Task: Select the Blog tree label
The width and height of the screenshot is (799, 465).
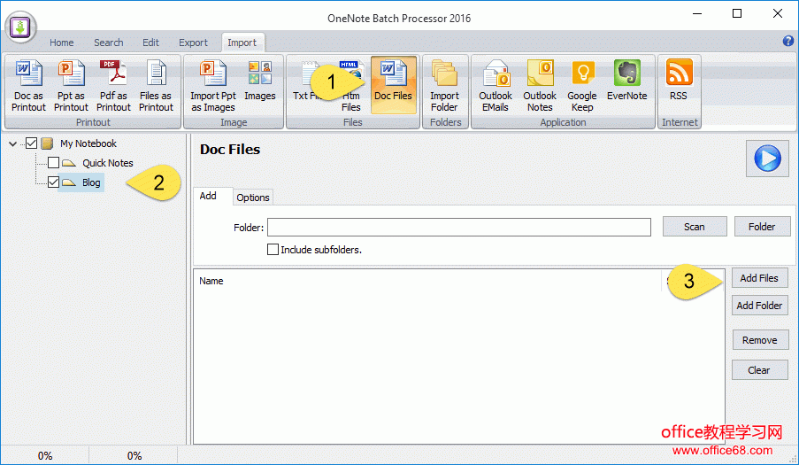Action: 91,182
